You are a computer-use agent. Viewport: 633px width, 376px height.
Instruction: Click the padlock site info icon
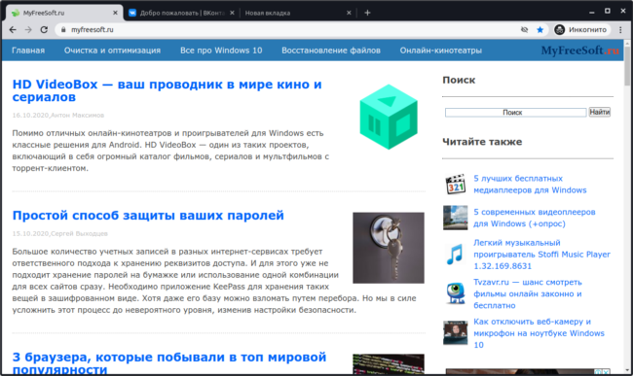coord(63,30)
